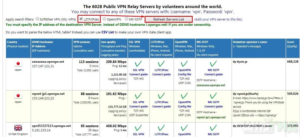Click the Volunteer operator's name column header
The height and width of the screenshot is (137, 300).
tap(259, 48)
